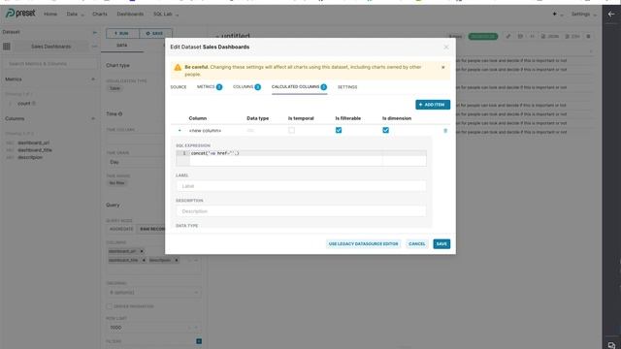
Task: Toggle Server pagination checkbox
Action: [x=110, y=306]
